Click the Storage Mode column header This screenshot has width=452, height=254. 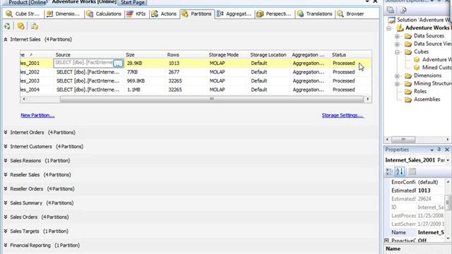224,55
